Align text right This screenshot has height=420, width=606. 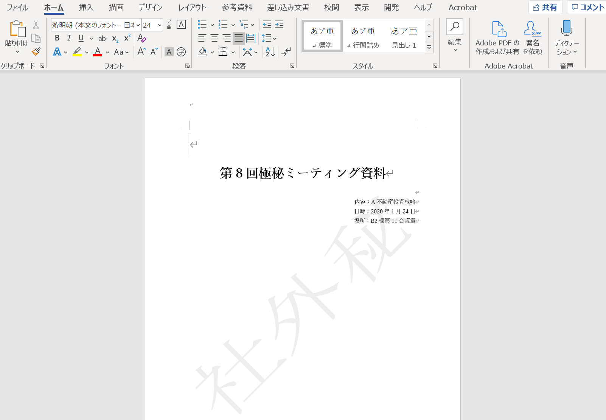coord(227,38)
